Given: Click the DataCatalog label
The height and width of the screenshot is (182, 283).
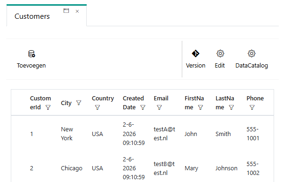Looking at the screenshot, I should (x=252, y=65).
